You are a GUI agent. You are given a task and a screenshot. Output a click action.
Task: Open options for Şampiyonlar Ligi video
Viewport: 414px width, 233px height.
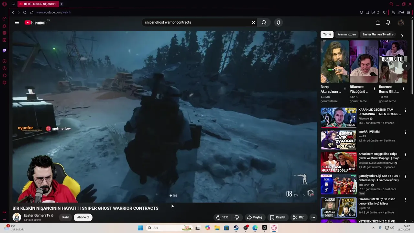pos(405,177)
